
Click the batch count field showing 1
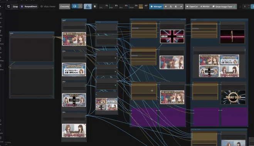click(245, 7)
